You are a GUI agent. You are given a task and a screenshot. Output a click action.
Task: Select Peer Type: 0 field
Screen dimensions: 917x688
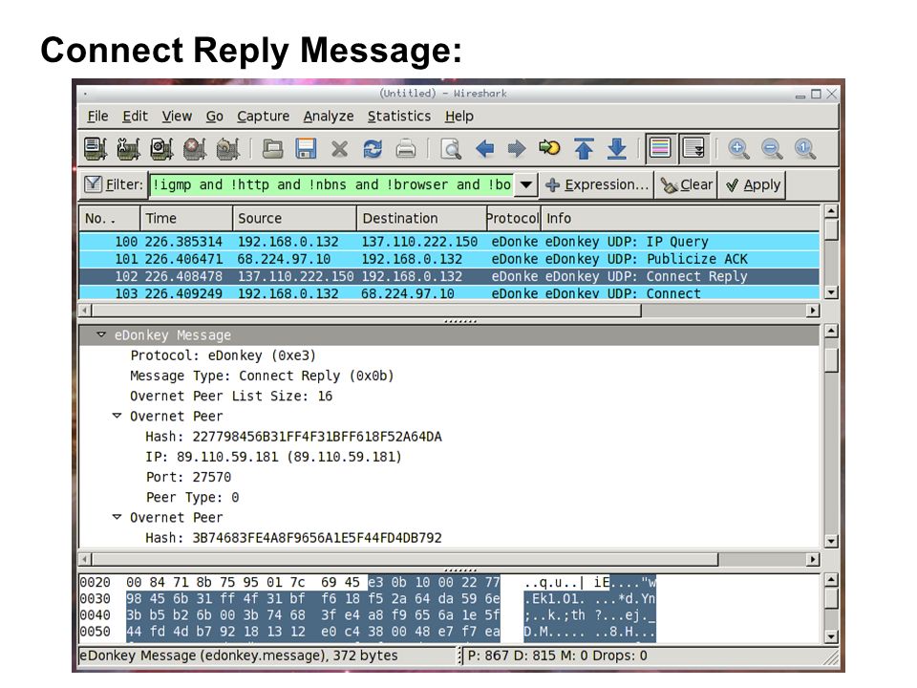pos(192,497)
